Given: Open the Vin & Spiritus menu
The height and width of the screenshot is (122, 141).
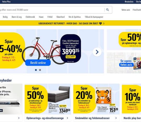Looking at the screenshot, I should coord(74,17).
